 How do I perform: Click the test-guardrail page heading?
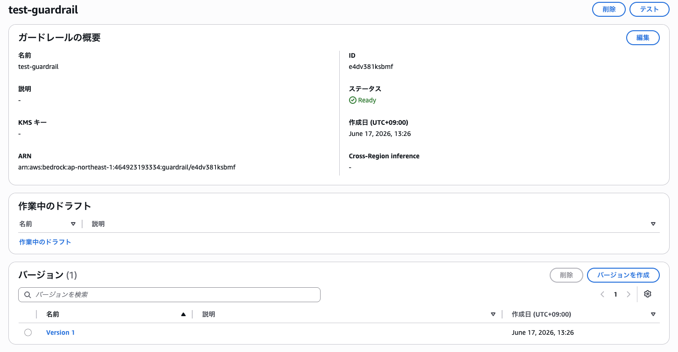pos(43,10)
